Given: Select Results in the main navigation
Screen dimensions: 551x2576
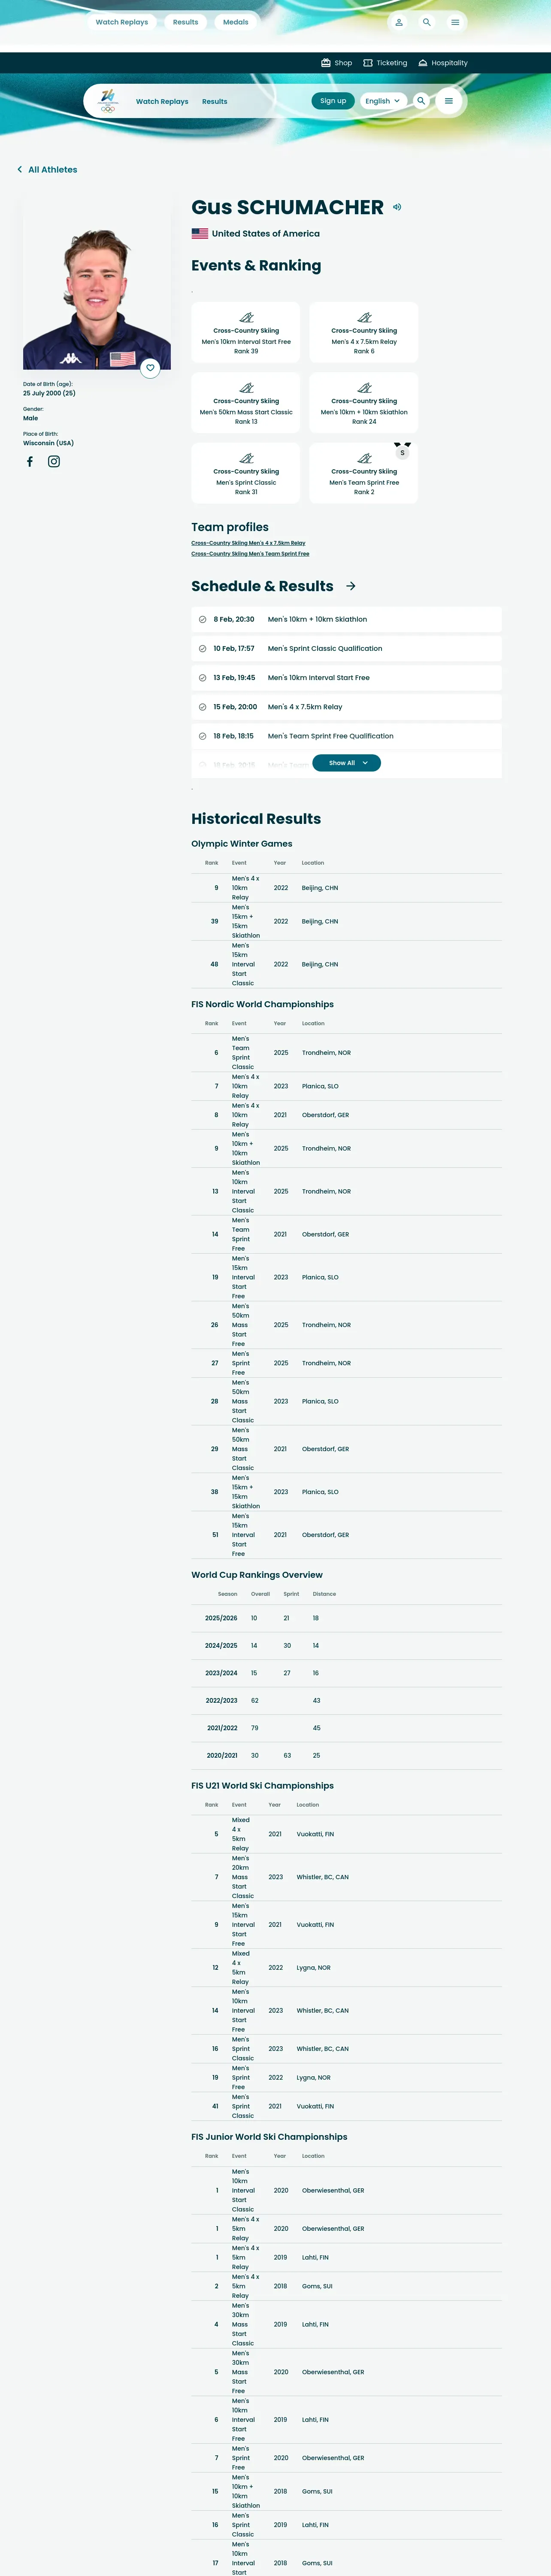Looking at the screenshot, I should [214, 101].
